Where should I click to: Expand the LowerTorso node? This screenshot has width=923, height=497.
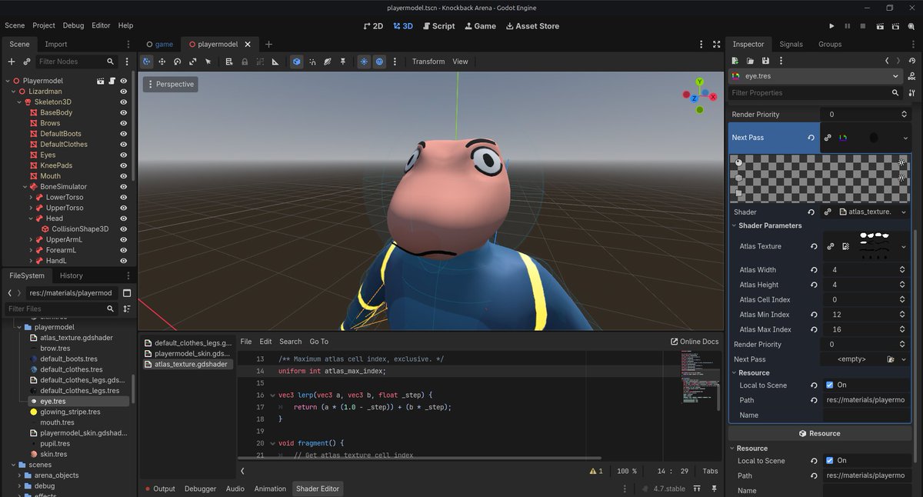click(32, 198)
